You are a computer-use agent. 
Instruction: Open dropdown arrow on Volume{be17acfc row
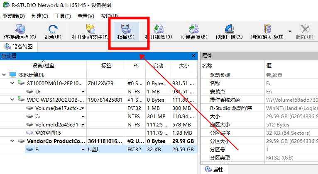tap(83, 108)
